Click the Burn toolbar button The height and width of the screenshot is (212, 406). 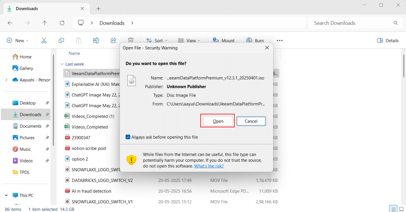pyautogui.click(x=255, y=40)
